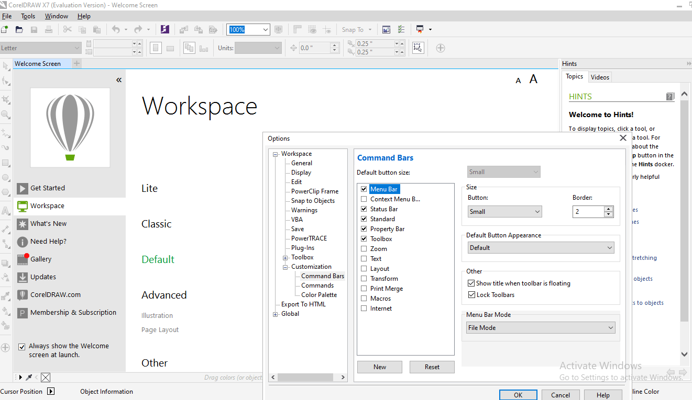Collapse the Welcome Screen sidebar with double chevron
This screenshot has height=400, width=692.
pyautogui.click(x=119, y=80)
